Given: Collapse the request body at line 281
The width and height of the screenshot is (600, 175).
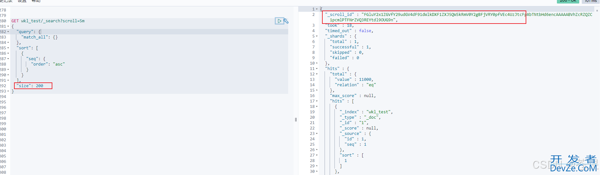Looking at the screenshot, I should pos(8,26).
